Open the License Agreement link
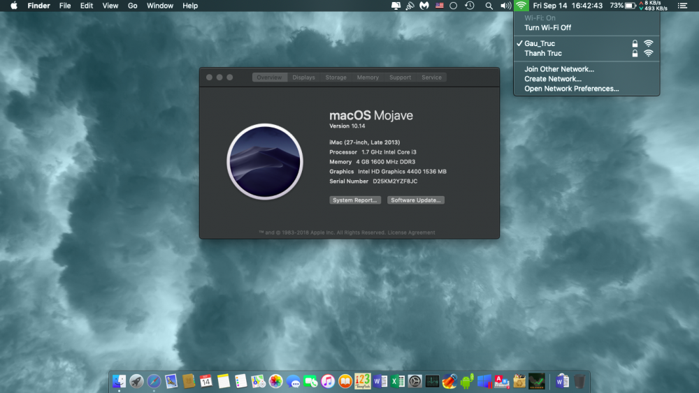This screenshot has width=699, height=393. pos(411,232)
